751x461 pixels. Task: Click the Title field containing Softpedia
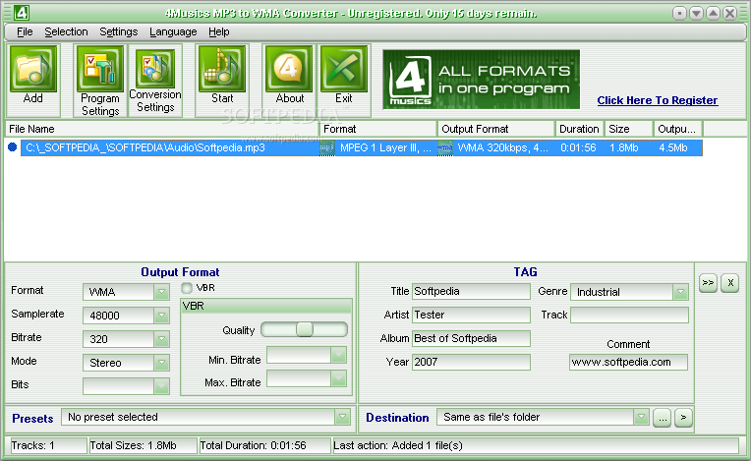[471, 291]
